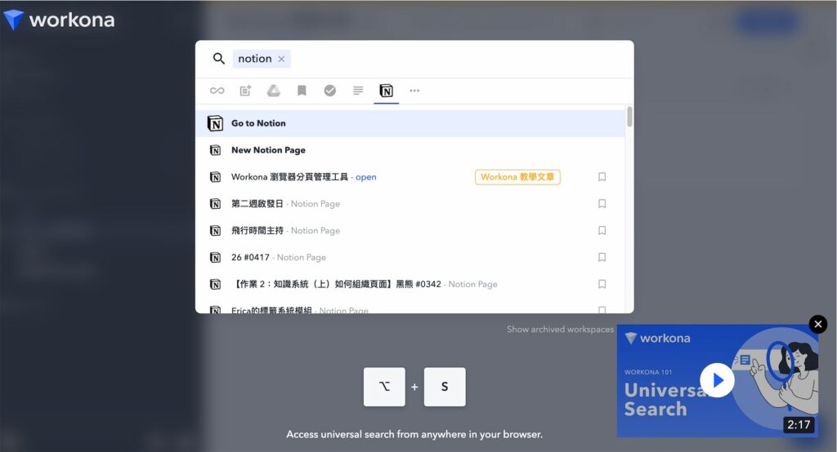Open the three-dots more filters menu

pyautogui.click(x=414, y=91)
